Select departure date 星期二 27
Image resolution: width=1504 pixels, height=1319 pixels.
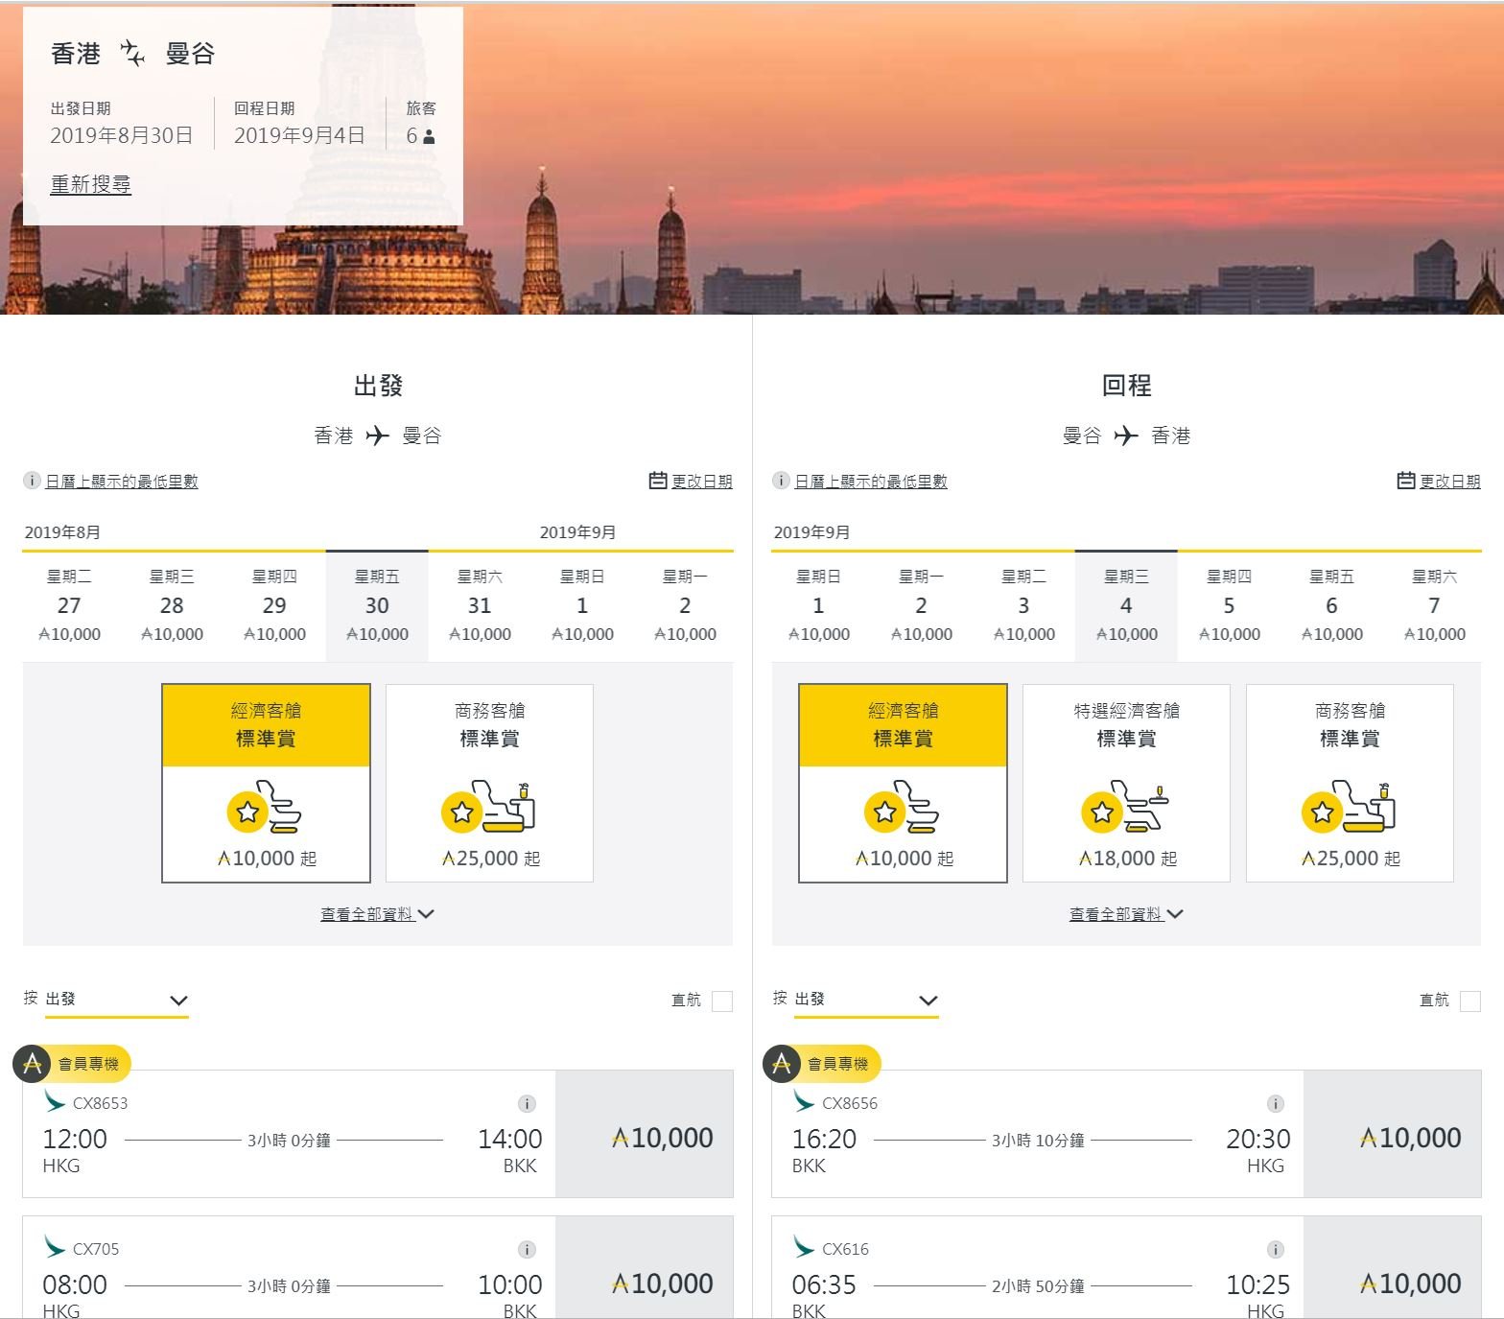click(x=69, y=606)
